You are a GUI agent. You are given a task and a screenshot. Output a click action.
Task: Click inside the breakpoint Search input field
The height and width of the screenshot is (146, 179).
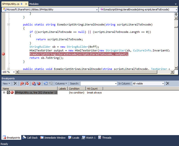(98, 83)
